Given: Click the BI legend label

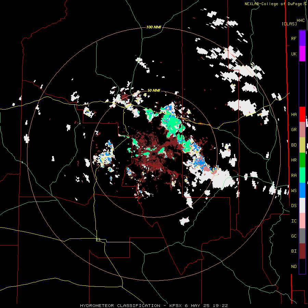Looking at the screenshot, I should pyautogui.click(x=294, y=251).
